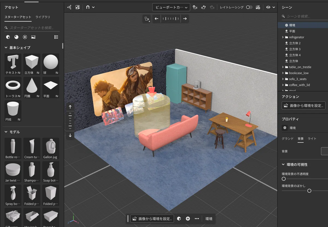The image size is (328, 227).
Task: Open parameters icon on 立方体 shape
Action: coord(38,73)
